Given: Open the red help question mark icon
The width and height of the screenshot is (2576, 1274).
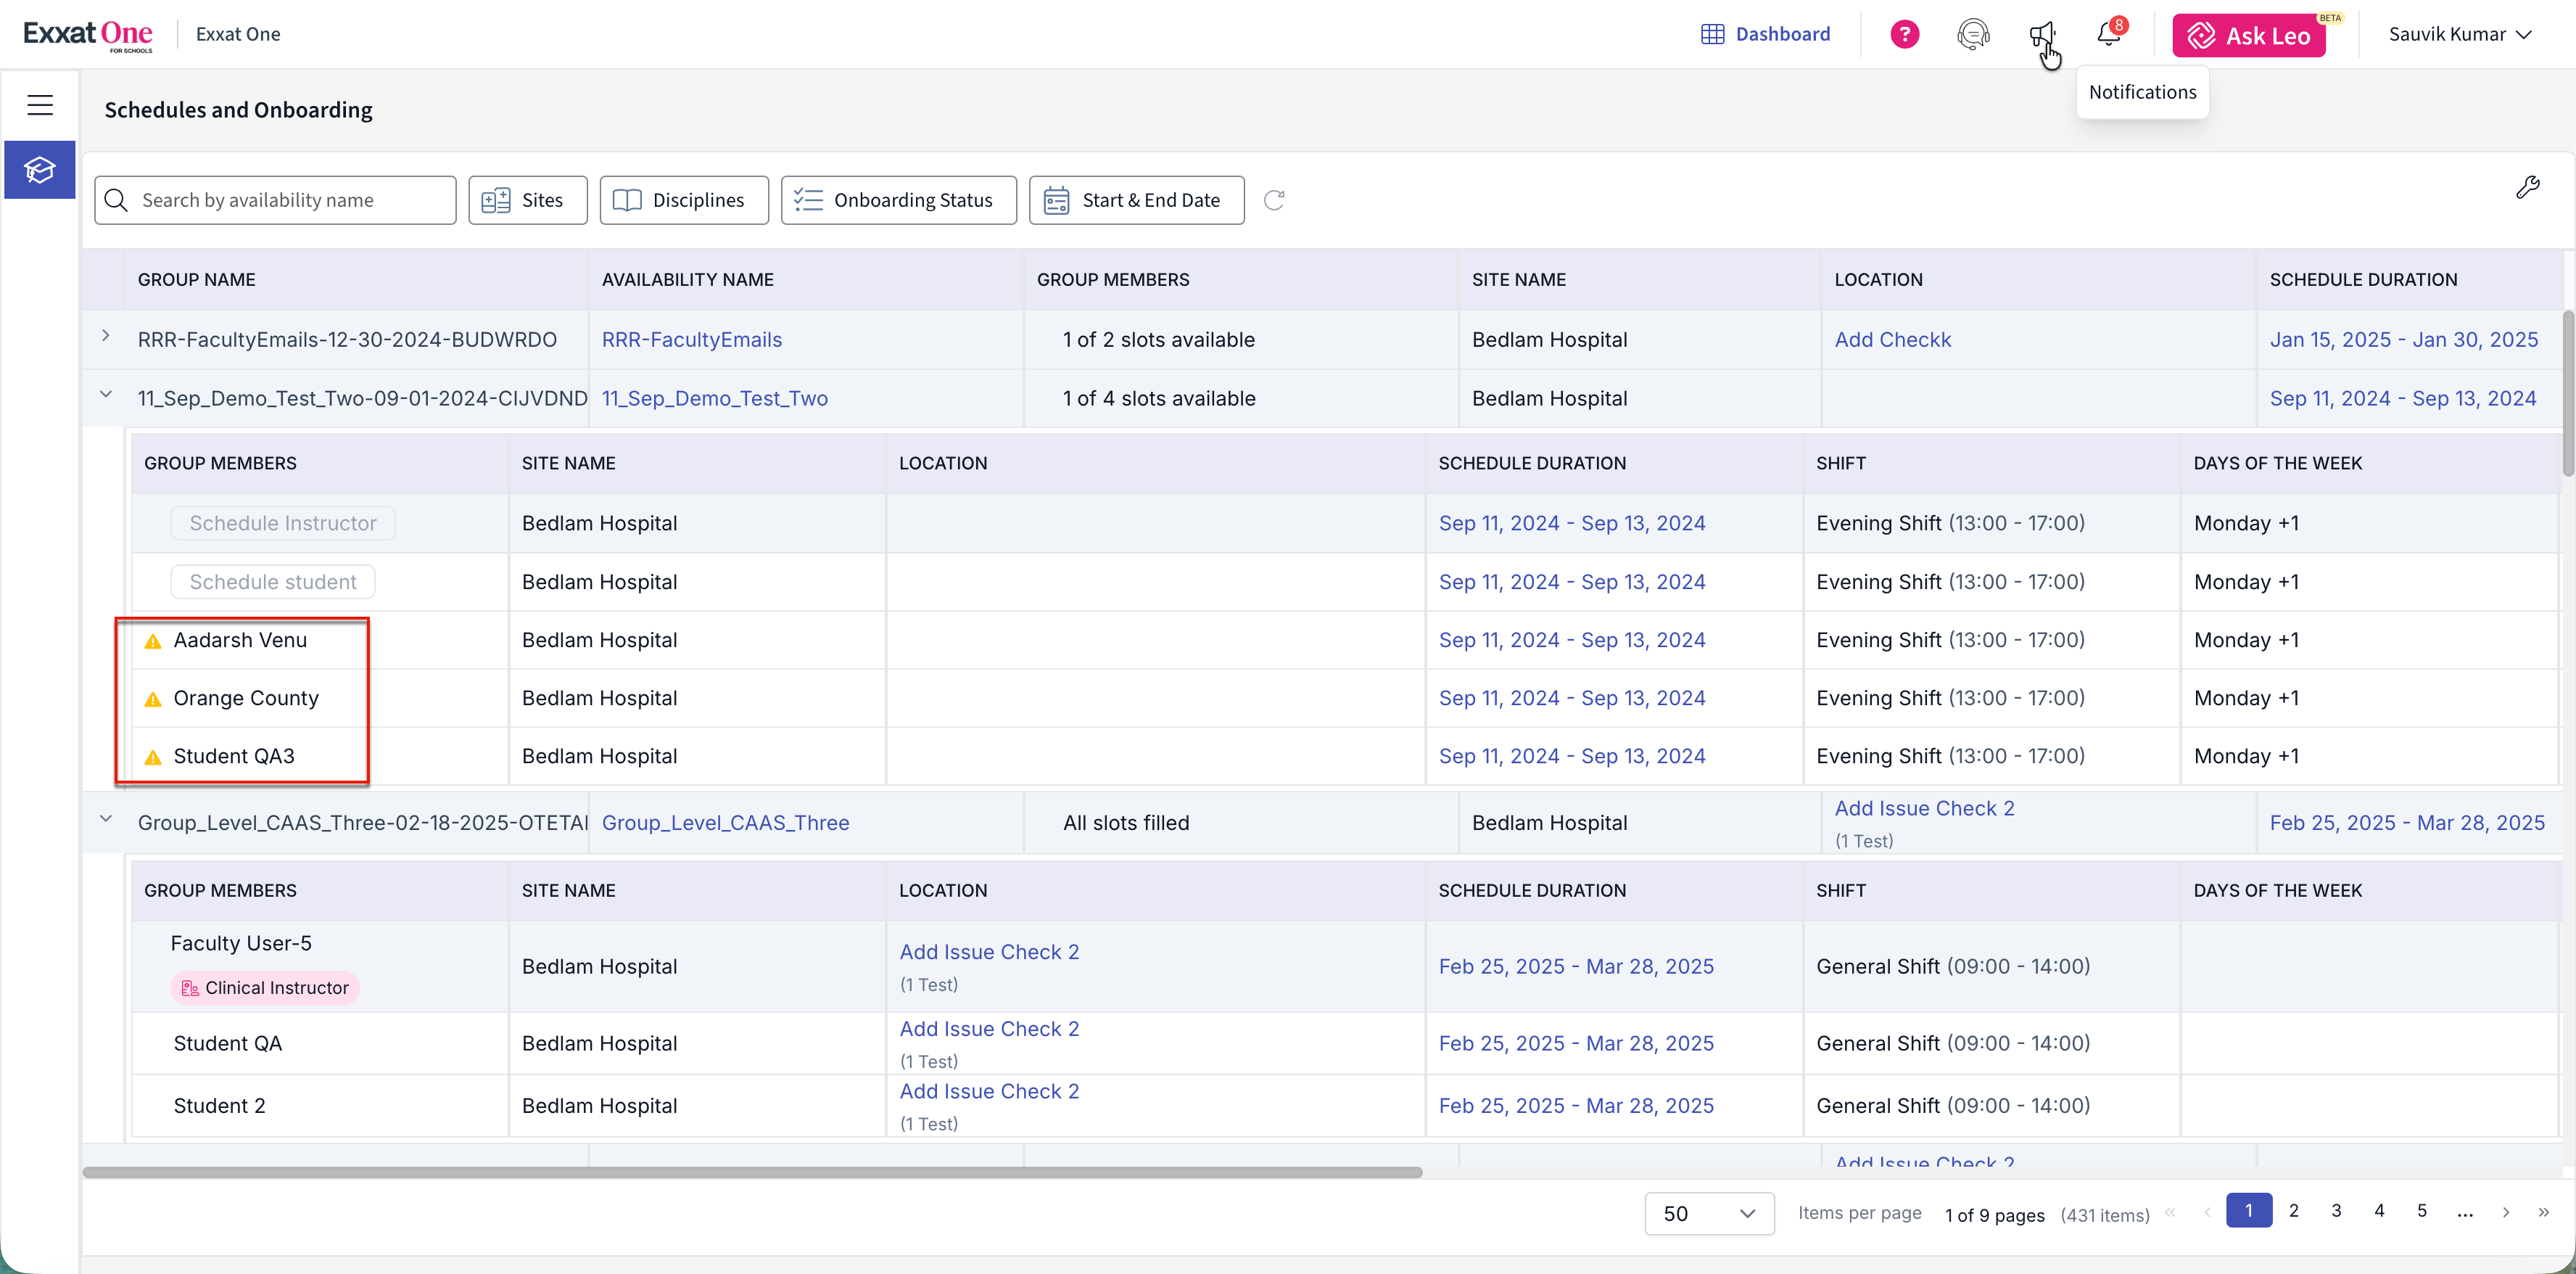Looking at the screenshot, I should coord(1904,35).
